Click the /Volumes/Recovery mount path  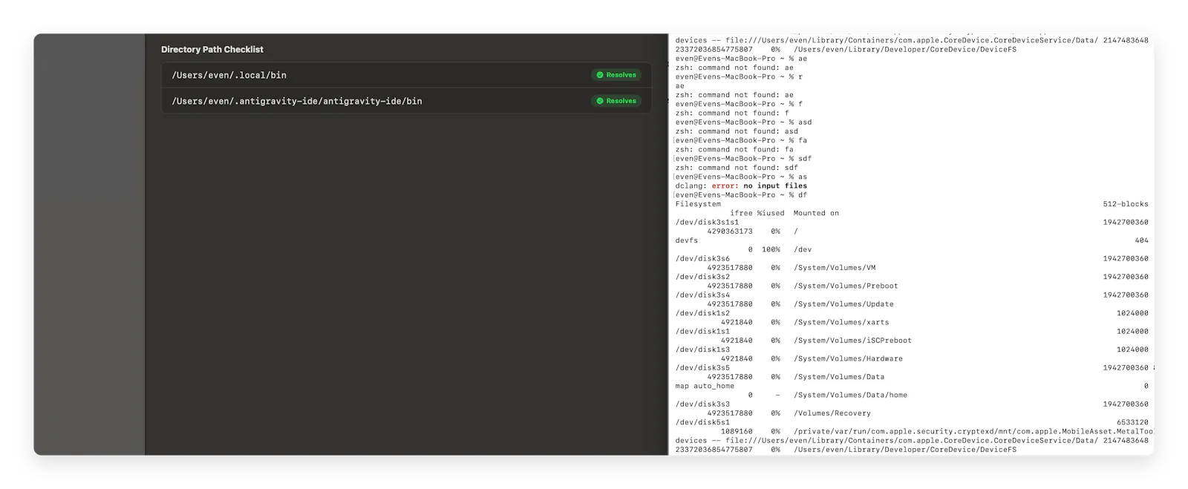pos(832,413)
